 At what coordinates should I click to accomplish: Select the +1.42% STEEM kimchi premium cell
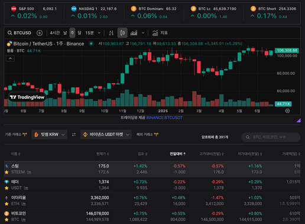coord(140,166)
